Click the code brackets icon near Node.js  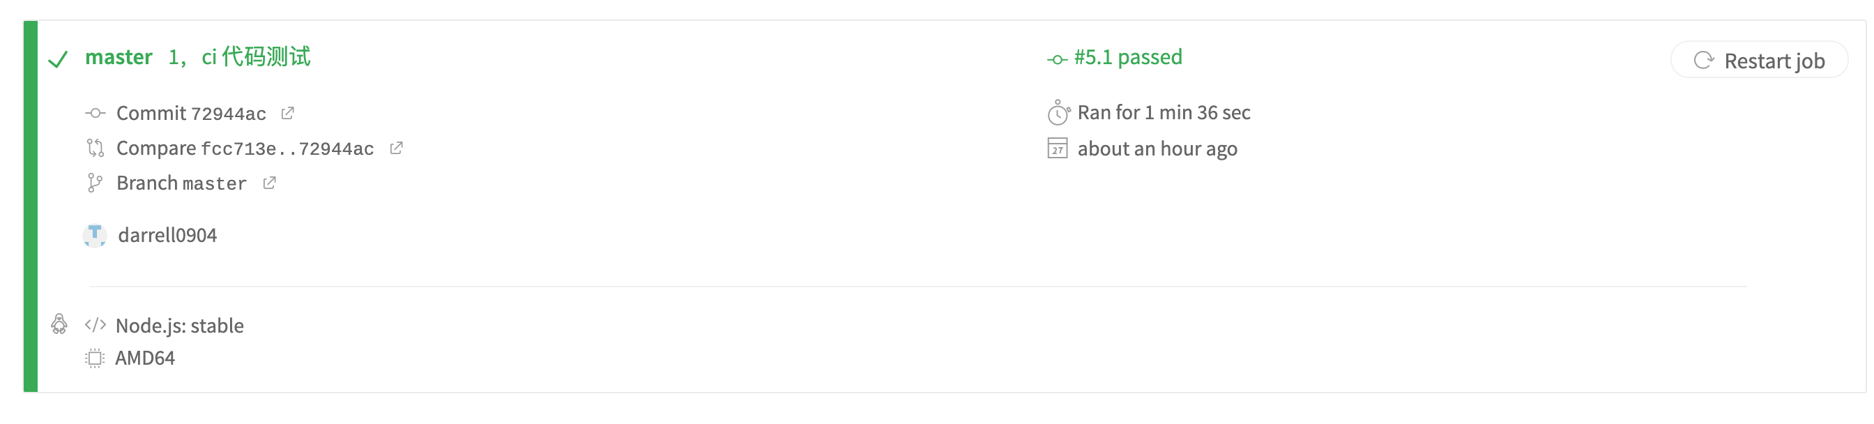[x=96, y=325]
